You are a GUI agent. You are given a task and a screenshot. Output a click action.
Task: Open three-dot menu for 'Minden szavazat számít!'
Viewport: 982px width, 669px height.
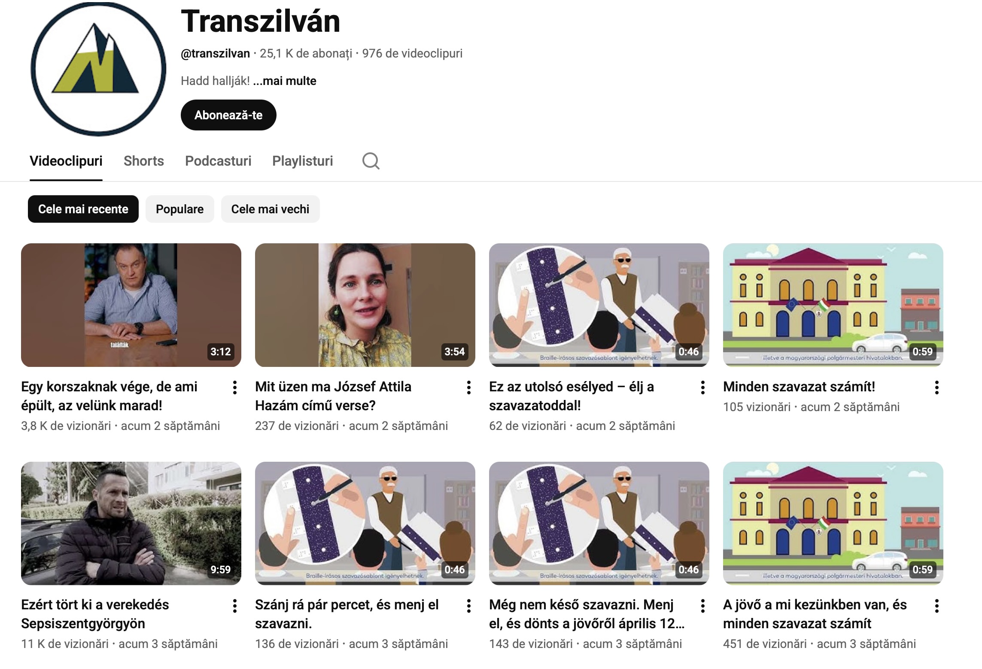coord(937,387)
